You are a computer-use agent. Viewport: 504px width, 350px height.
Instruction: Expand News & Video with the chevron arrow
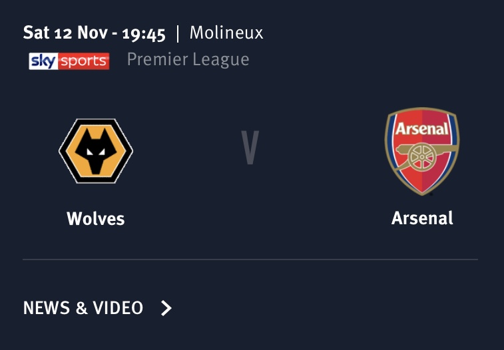click(x=166, y=308)
